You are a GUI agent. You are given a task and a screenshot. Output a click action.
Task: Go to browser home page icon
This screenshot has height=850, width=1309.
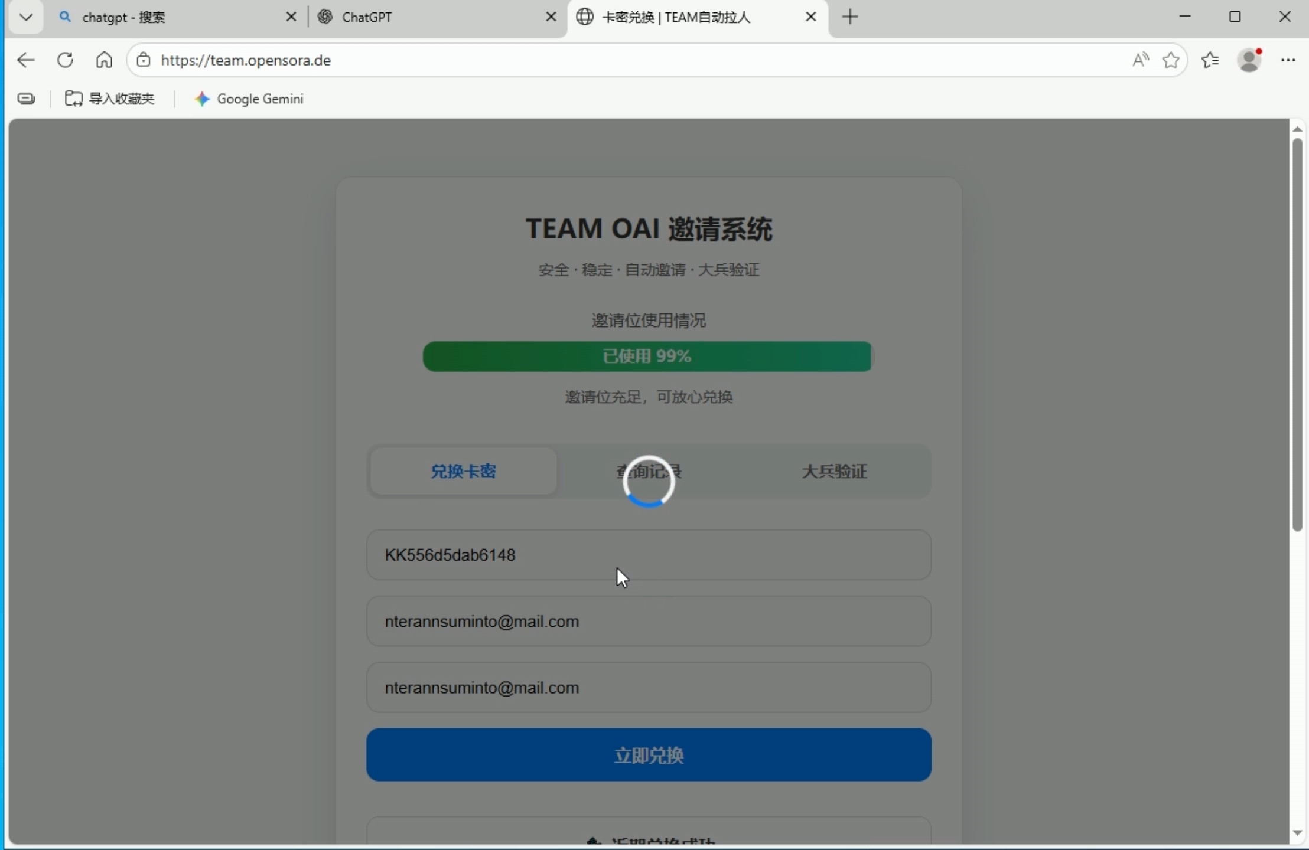point(104,60)
